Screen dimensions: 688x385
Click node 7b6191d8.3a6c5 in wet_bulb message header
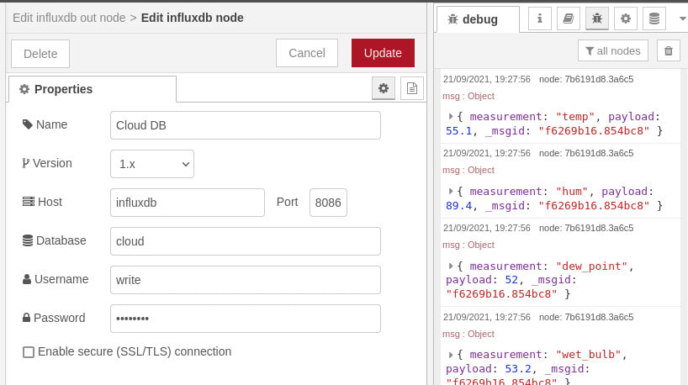coord(586,317)
